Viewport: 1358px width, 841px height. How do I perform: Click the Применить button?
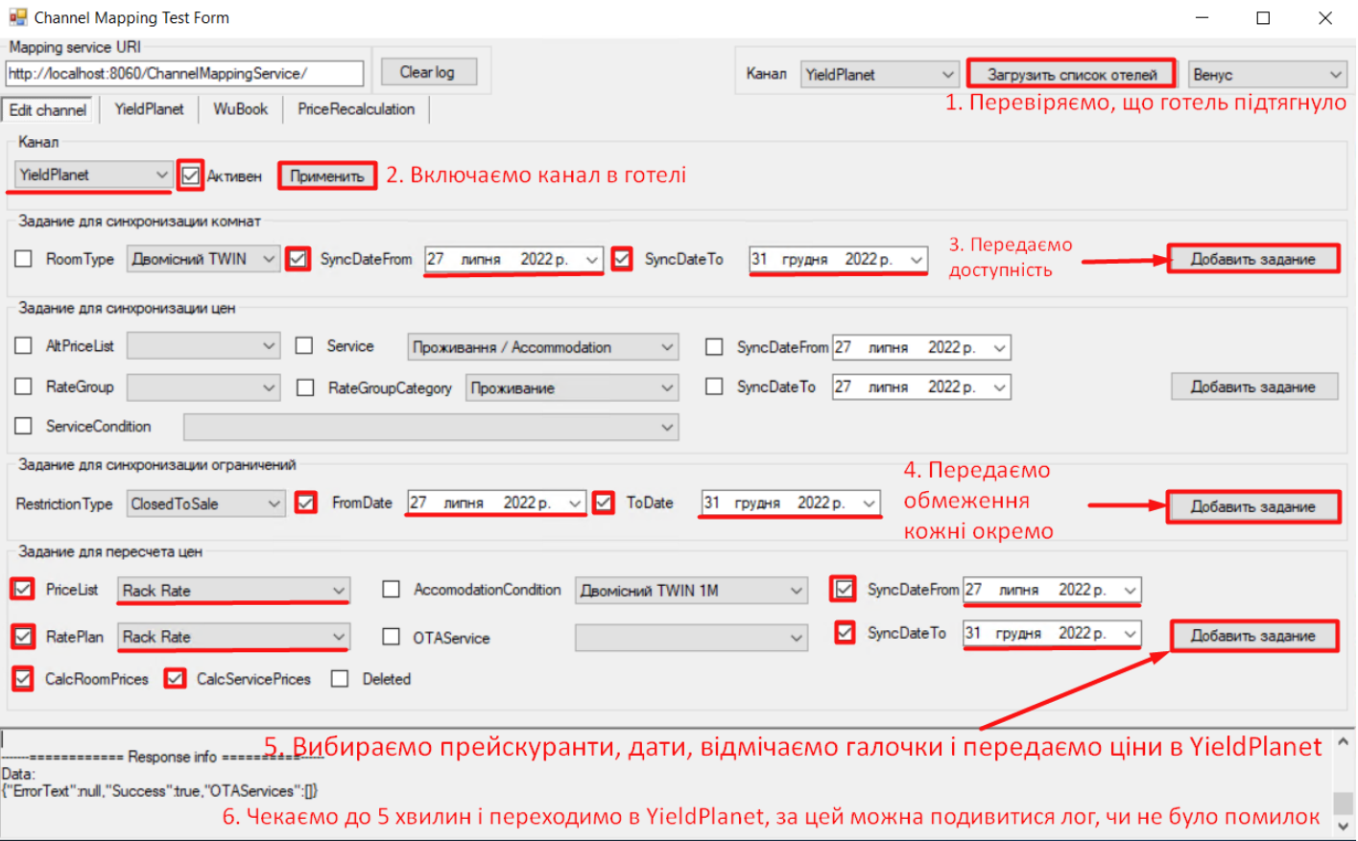(327, 175)
